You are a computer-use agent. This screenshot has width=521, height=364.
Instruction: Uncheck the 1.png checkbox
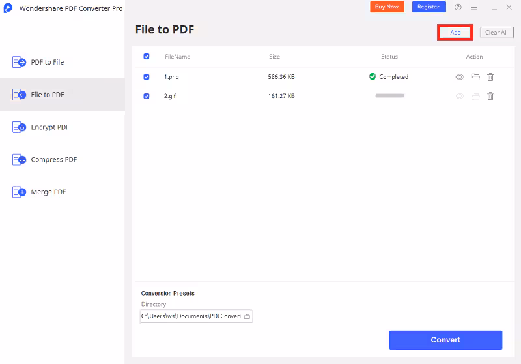(x=146, y=77)
